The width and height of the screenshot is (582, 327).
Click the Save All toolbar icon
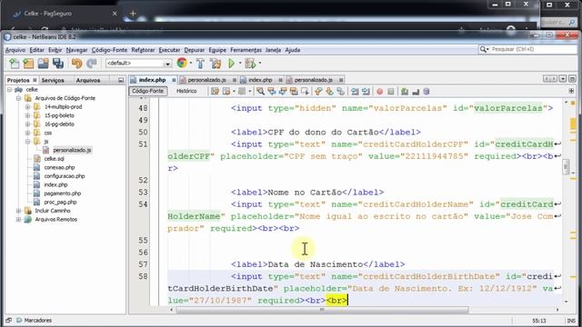58,64
